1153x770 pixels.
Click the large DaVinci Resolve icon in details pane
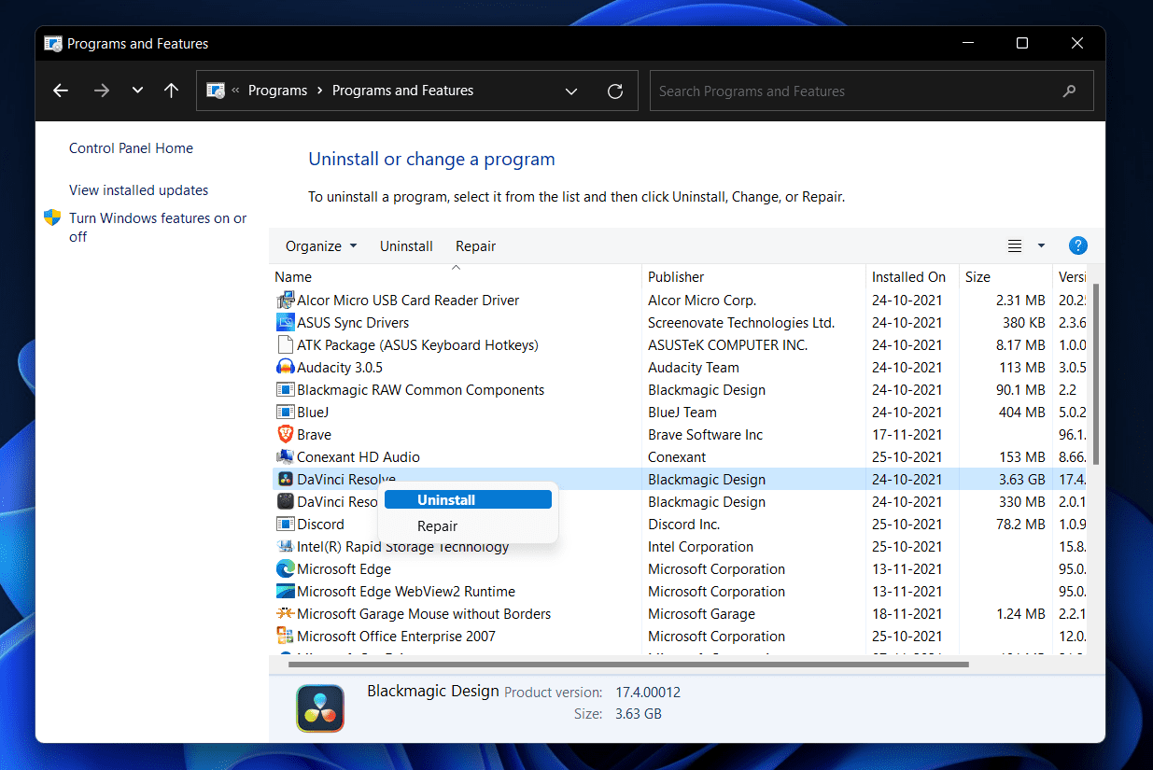click(320, 707)
